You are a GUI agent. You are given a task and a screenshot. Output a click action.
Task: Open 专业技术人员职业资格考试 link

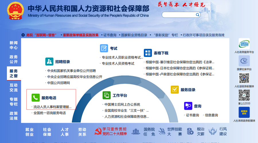click(122, 57)
